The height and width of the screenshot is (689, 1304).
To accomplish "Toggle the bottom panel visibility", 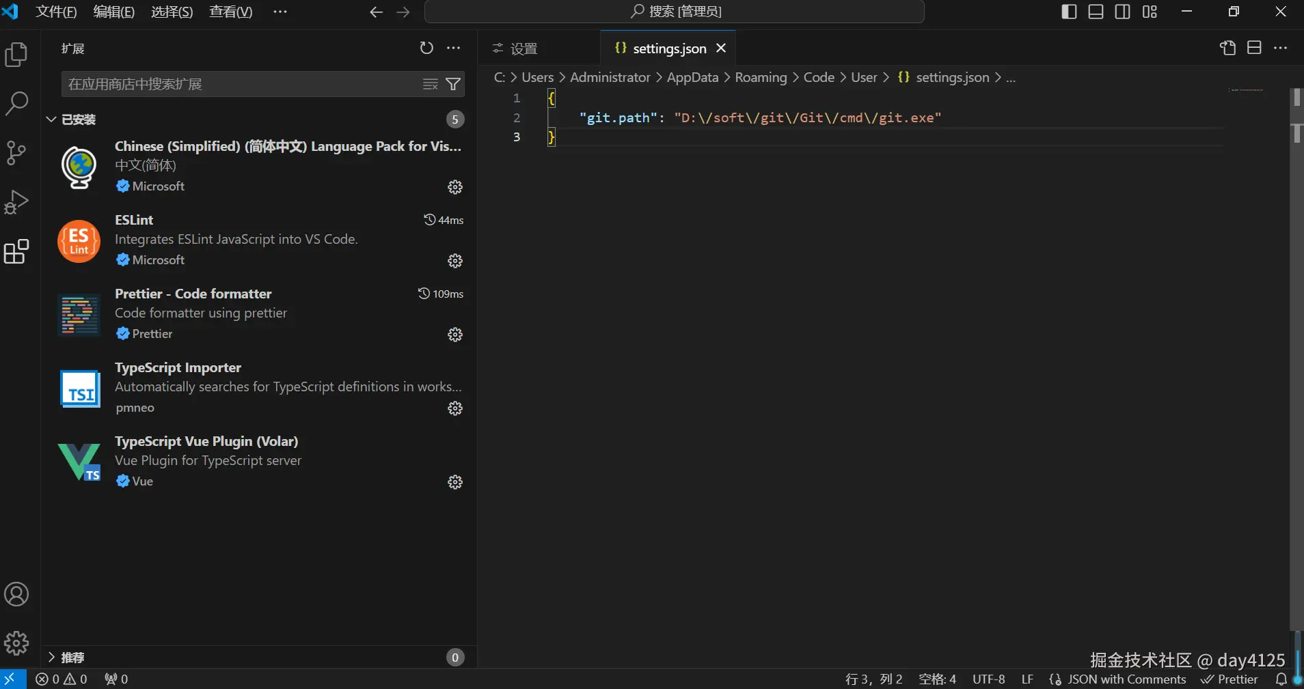I will [x=1096, y=12].
